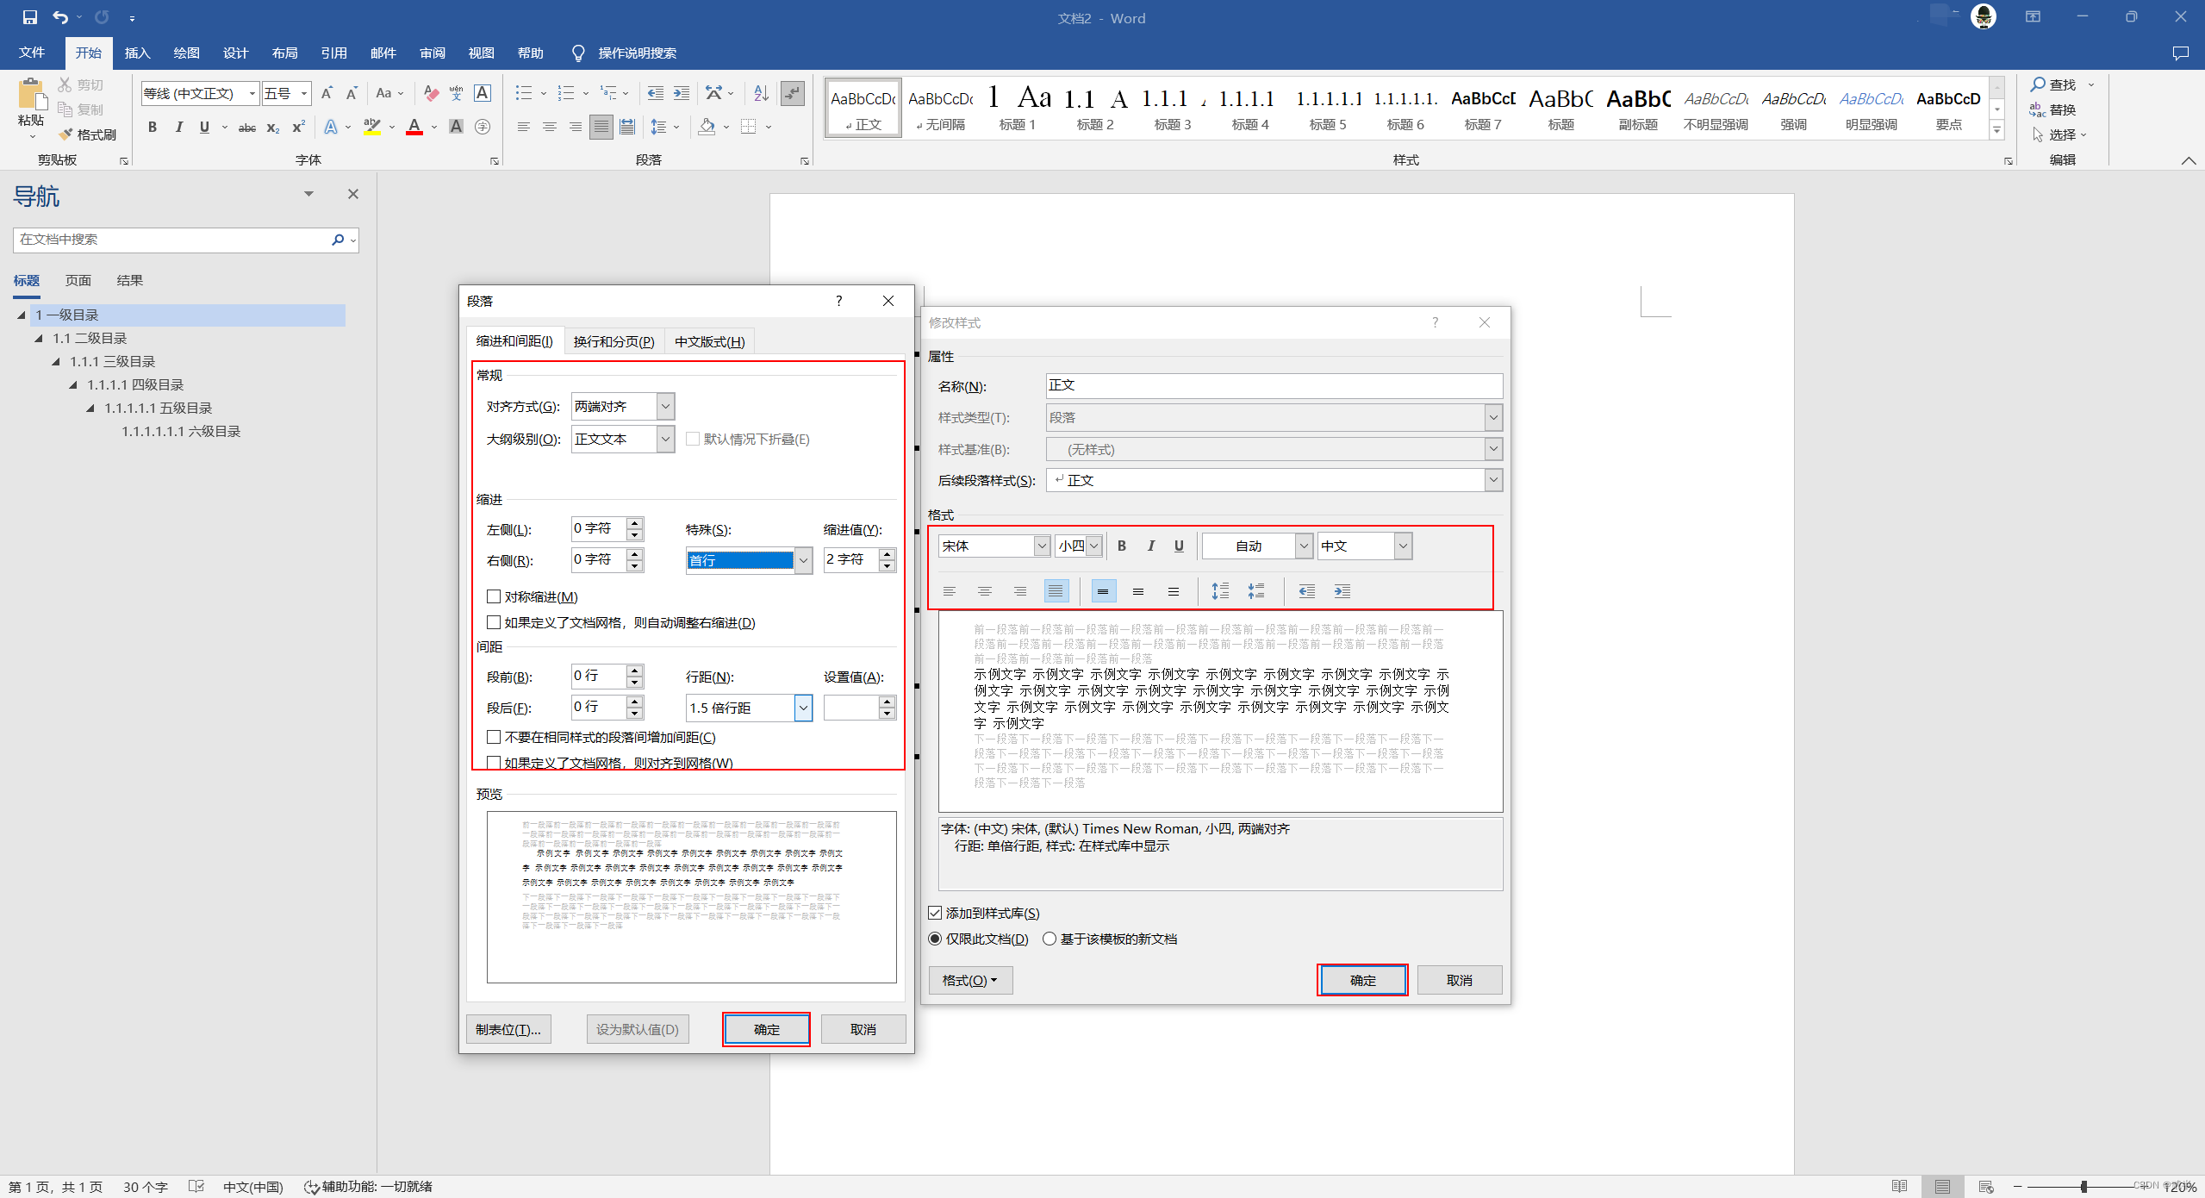Open the 行距 line spacing dropdown
This screenshot has width=2205, height=1198.
(803, 708)
